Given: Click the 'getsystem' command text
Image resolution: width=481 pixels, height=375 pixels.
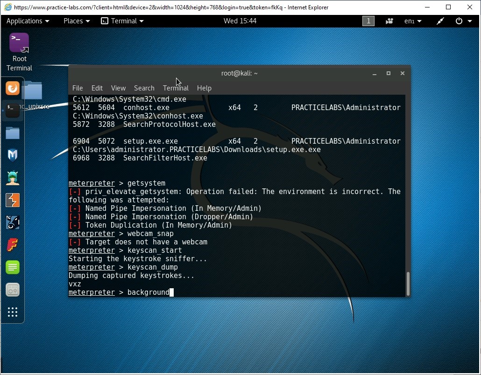Looking at the screenshot, I should click(146, 183).
